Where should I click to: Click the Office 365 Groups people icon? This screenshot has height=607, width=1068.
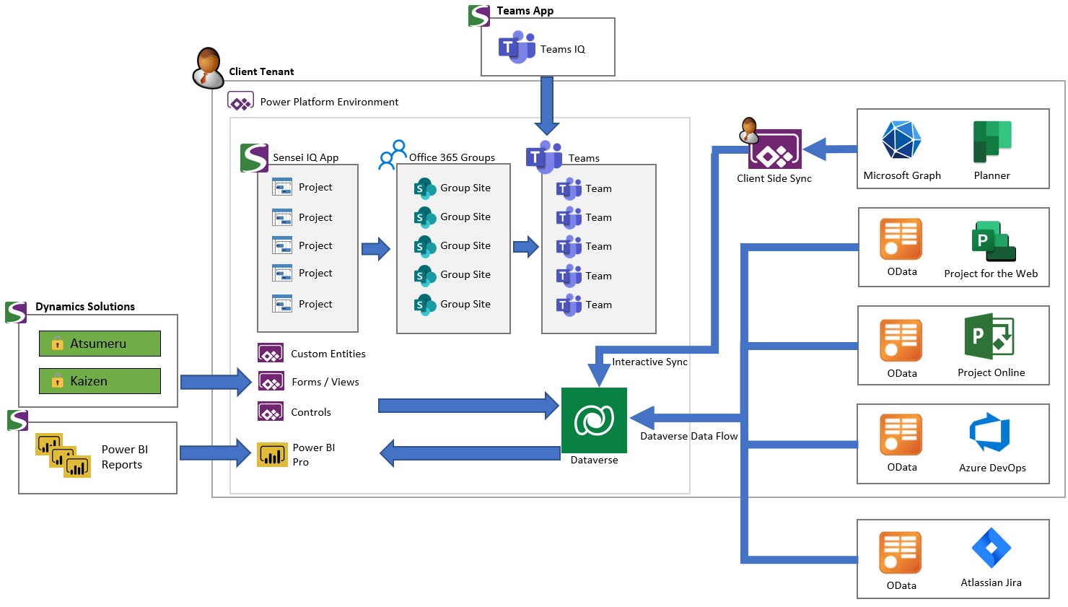(391, 154)
